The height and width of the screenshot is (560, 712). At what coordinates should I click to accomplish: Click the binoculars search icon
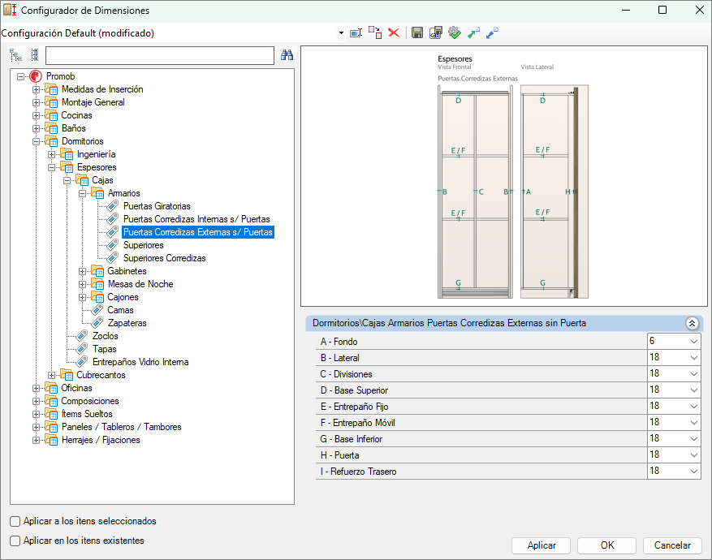click(x=287, y=55)
